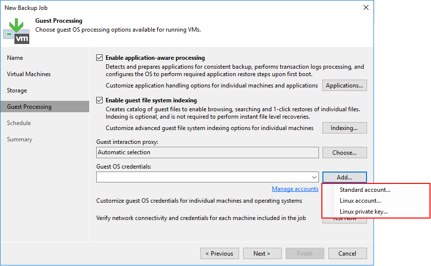Go back with the Previous button
The image size is (431, 266).
tap(219, 254)
